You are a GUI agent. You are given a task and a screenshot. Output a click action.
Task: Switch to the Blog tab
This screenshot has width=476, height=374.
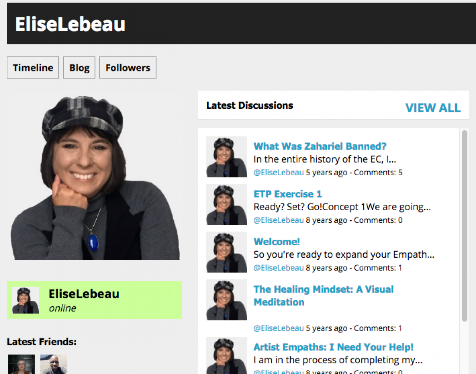coord(79,67)
